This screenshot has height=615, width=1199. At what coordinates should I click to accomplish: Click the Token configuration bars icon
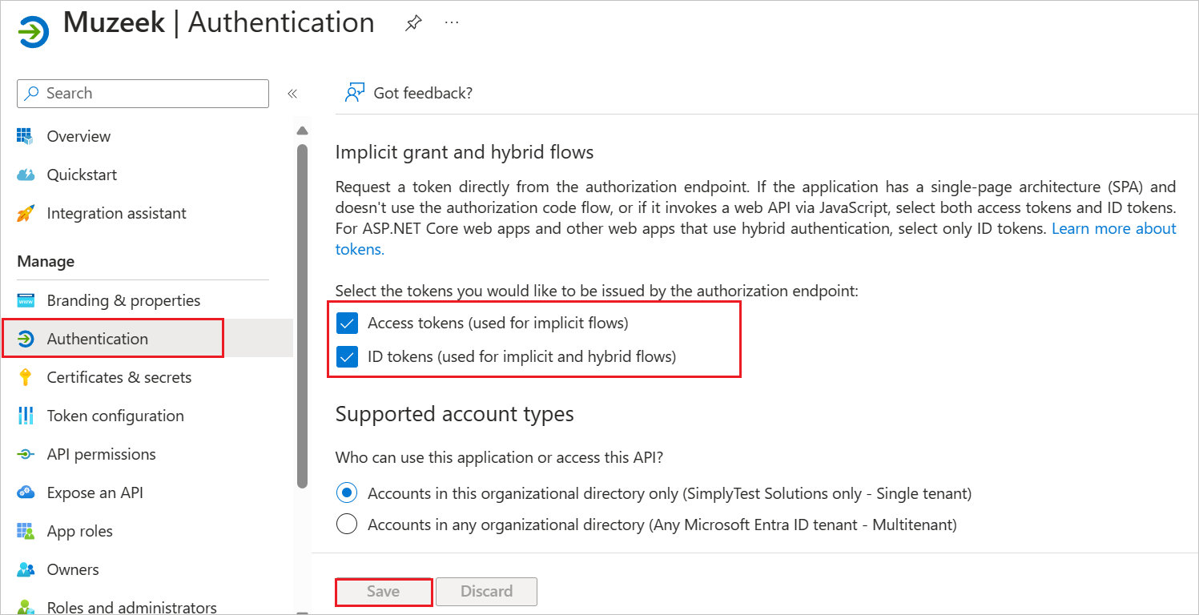point(26,416)
